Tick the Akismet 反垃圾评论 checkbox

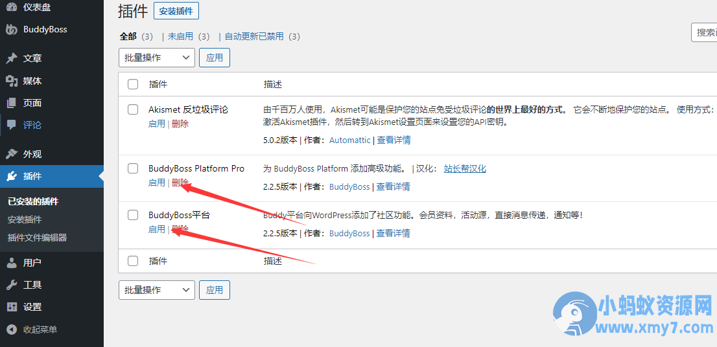coord(133,109)
